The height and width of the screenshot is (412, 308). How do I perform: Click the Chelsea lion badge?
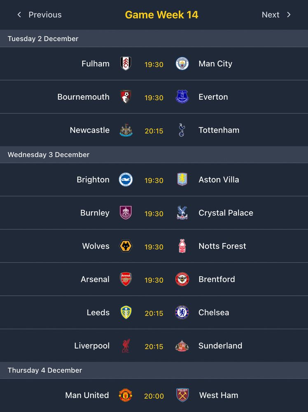[x=182, y=312]
